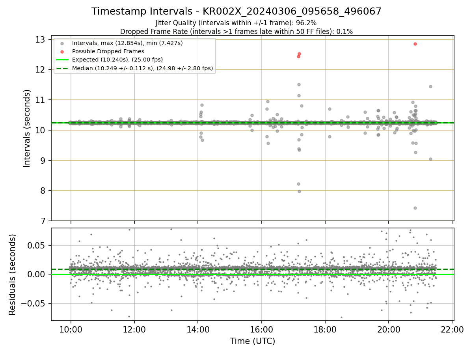Click the solid green 'Expected (10.240s)' legend line
473x355 pixels.
(62, 60)
